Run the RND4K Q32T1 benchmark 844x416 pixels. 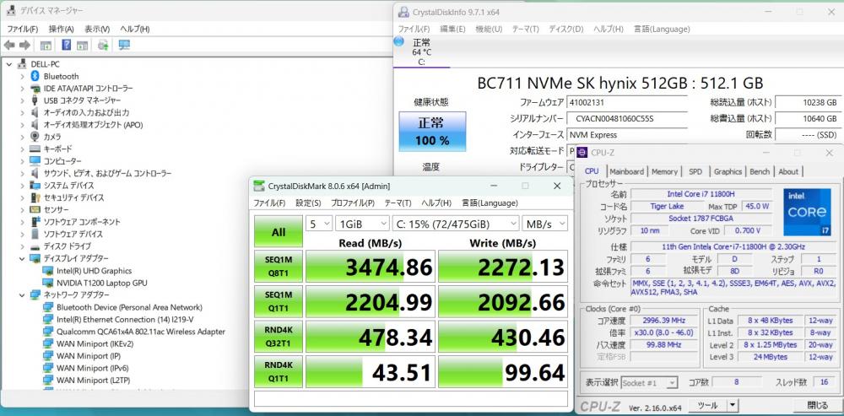279,337
